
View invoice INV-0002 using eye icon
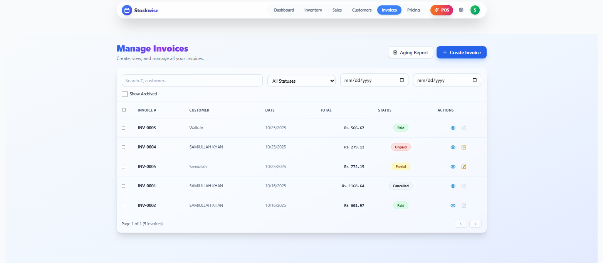(x=453, y=206)
